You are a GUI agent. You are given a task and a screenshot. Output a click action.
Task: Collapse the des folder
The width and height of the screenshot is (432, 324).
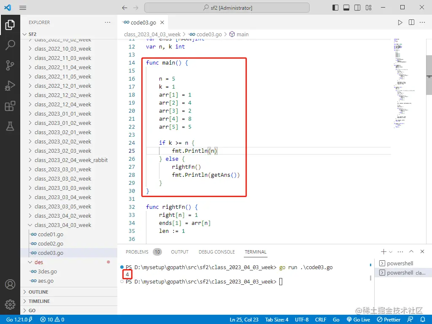(69, 262)
